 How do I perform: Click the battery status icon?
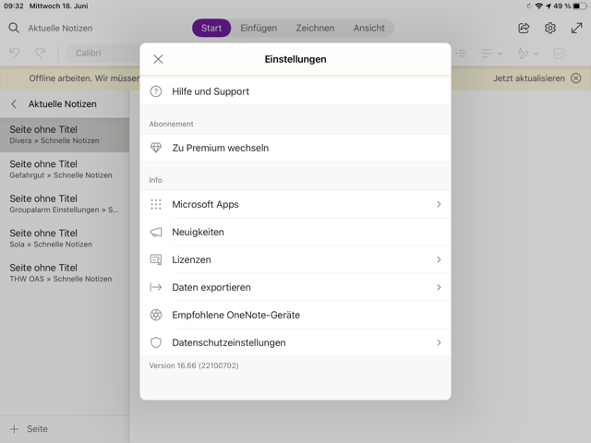pos(580,6)
